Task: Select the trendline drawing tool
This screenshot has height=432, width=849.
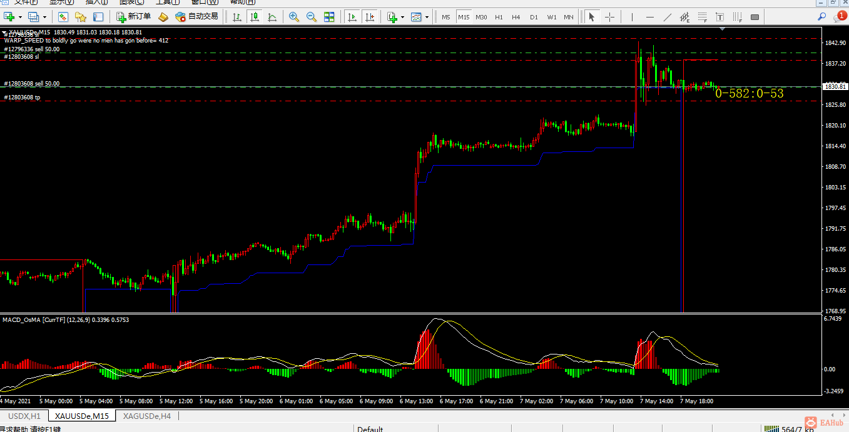Action: 668,17
